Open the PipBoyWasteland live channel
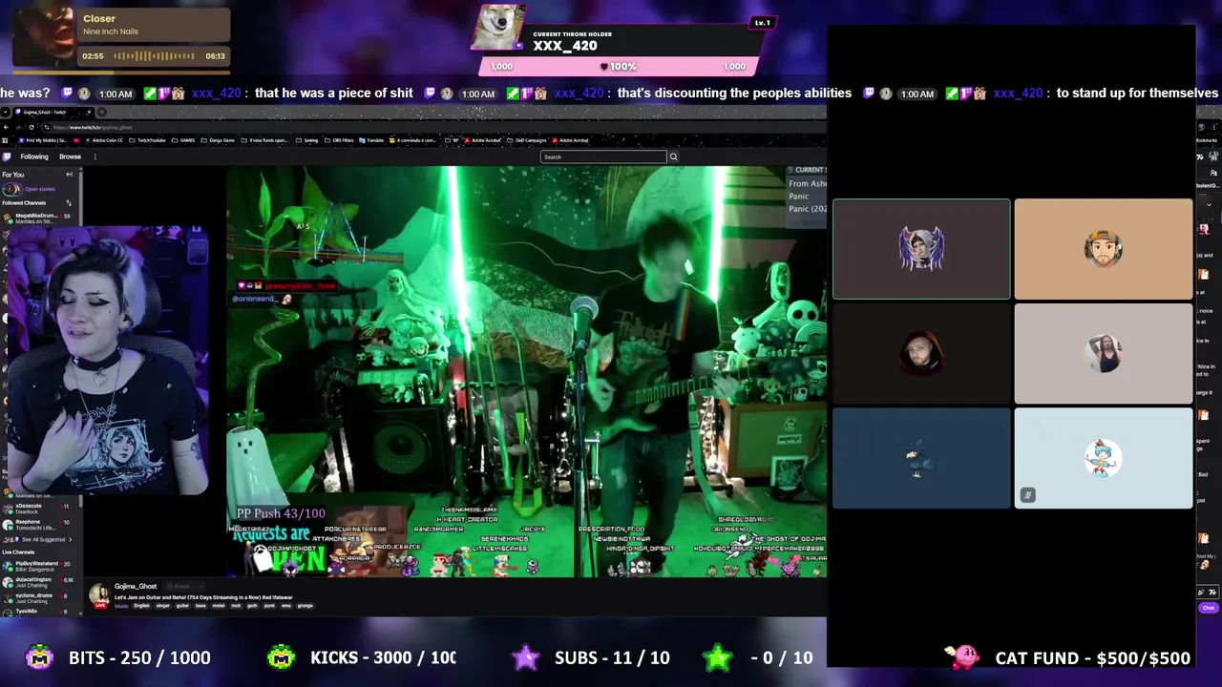This screenshot has height=687, width=1222. (x=38, y=567)
